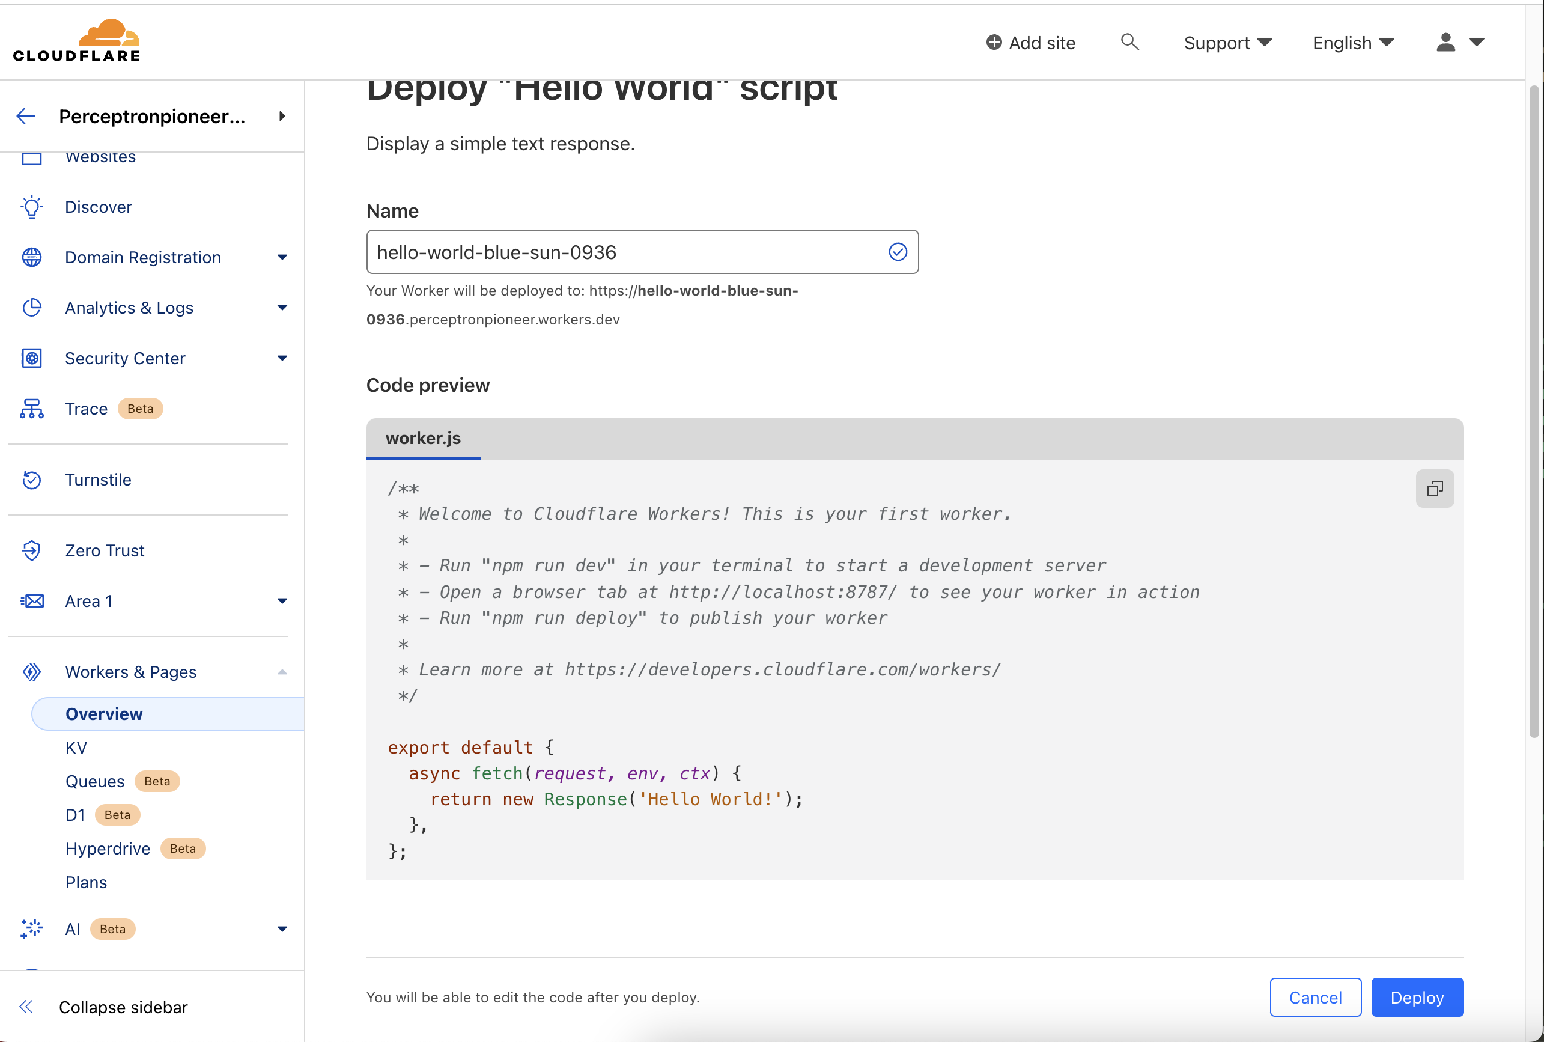
Task: Click the Area 1 envelope icon
Action: click(x=31, y=601)
